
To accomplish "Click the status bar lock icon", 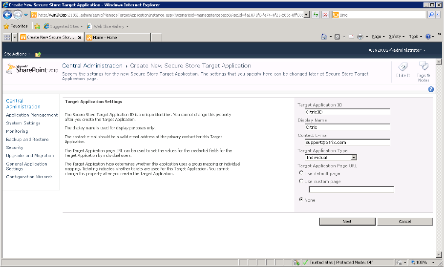I will pos(399,263).
